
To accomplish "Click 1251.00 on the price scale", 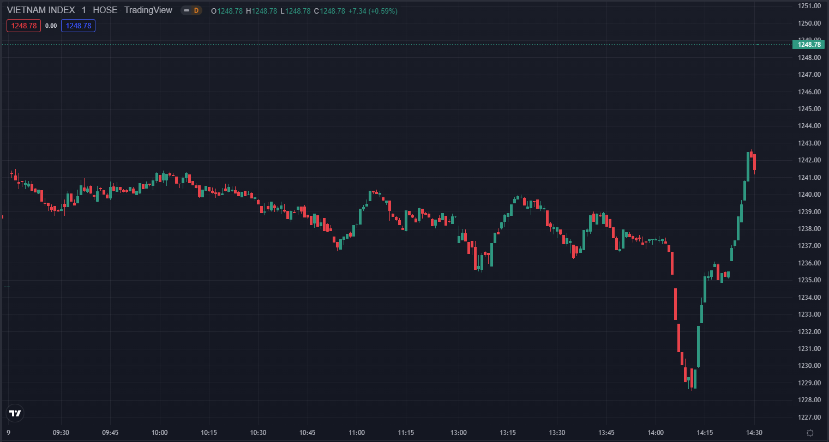I will [x=809, y=6].
